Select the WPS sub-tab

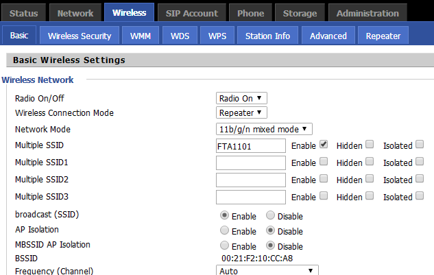[x=217, y=36]
